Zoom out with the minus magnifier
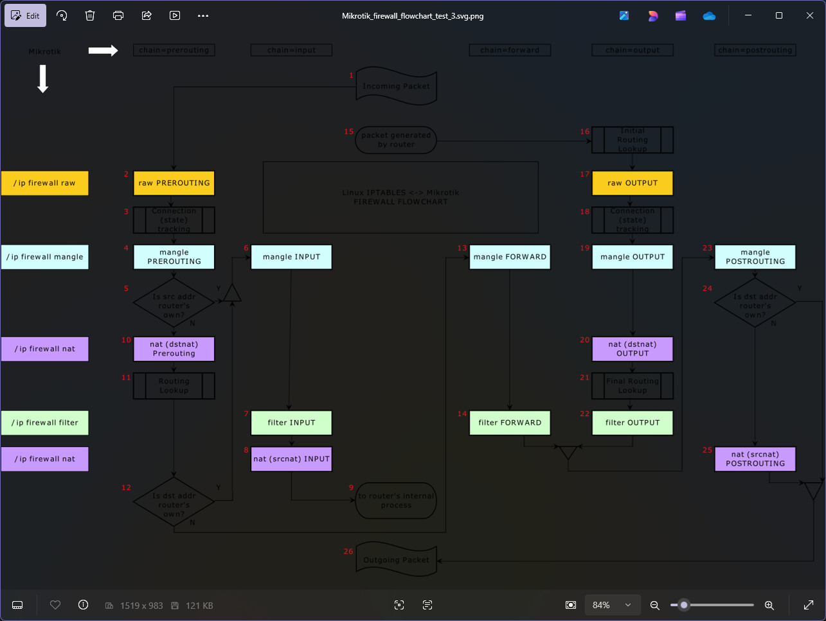Viewport: 826px width, 621px height. coord(655,605)
